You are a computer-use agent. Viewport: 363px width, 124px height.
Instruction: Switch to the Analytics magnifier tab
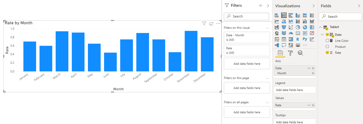(300, 53)
